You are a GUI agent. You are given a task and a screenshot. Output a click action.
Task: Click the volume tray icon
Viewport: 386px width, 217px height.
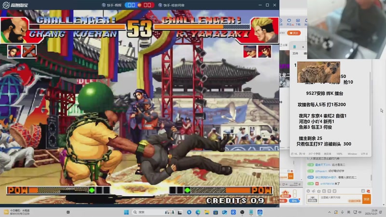point(360,212)
